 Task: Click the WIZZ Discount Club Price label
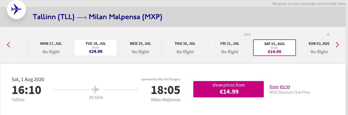[290, 92]
